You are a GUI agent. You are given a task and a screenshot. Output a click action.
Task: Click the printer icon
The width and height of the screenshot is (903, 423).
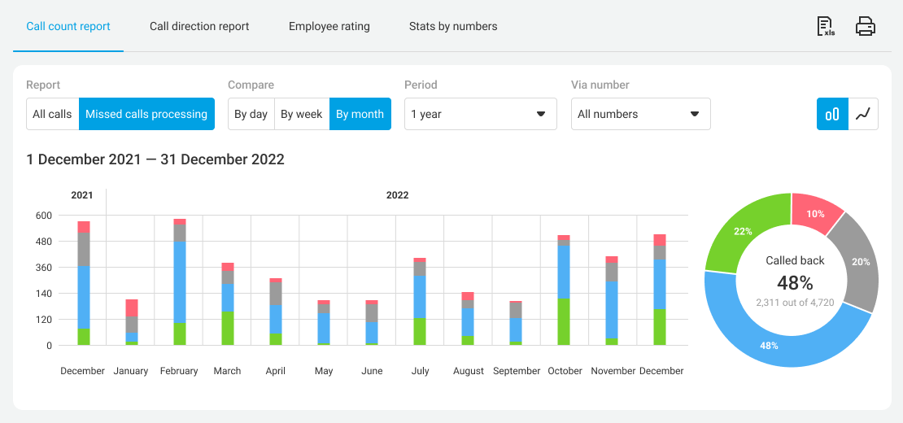pos(865,27)
